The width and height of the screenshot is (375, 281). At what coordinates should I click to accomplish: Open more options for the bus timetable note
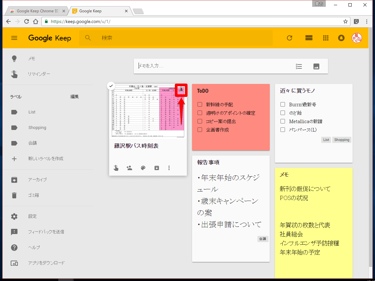coord(169,168)
